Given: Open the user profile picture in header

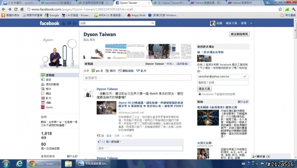Looking at the screenshot, I should pyautogui.click(x=213, y=23).
